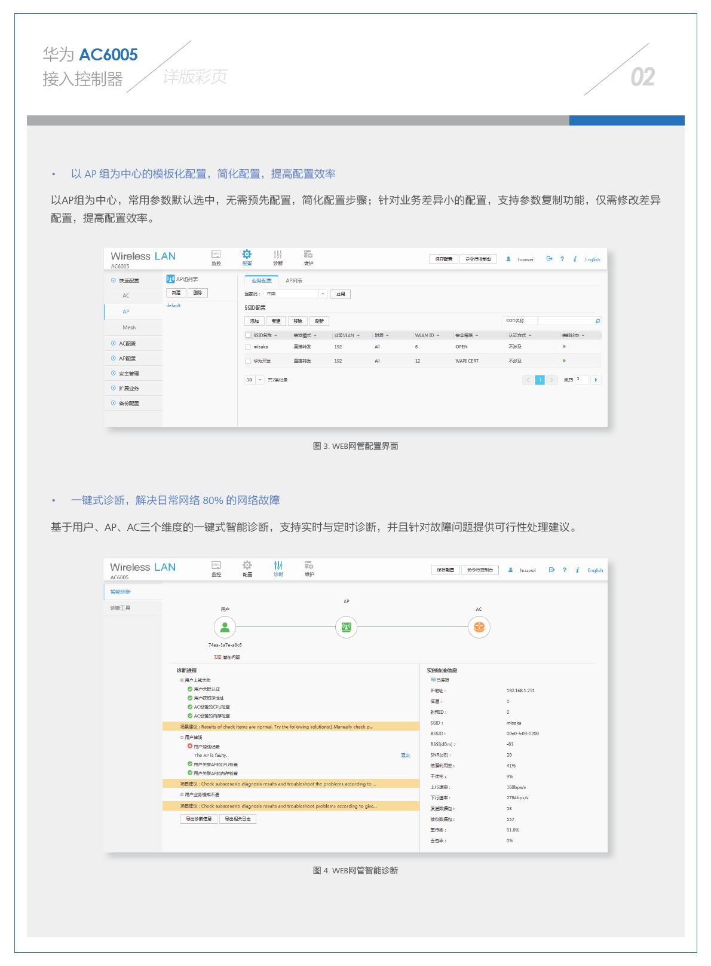711x966 pixels.
Task: Click huawei user icon in upper configuration screenshot
Action: pyautogui.click(x=508, y=259)
